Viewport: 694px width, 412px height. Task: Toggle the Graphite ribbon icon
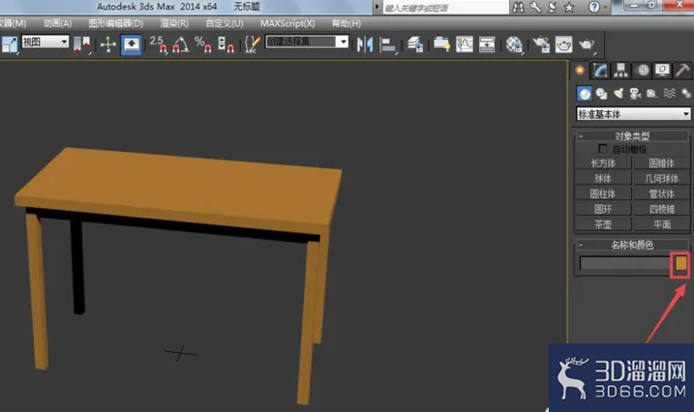tap(441, 44)
